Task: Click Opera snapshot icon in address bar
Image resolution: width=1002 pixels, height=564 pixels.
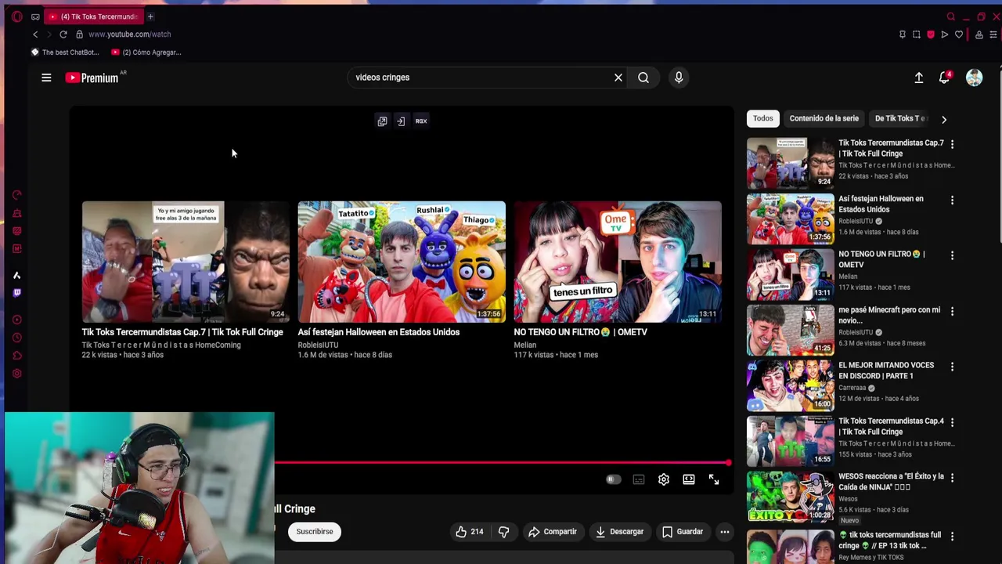Action: point(917,34)
